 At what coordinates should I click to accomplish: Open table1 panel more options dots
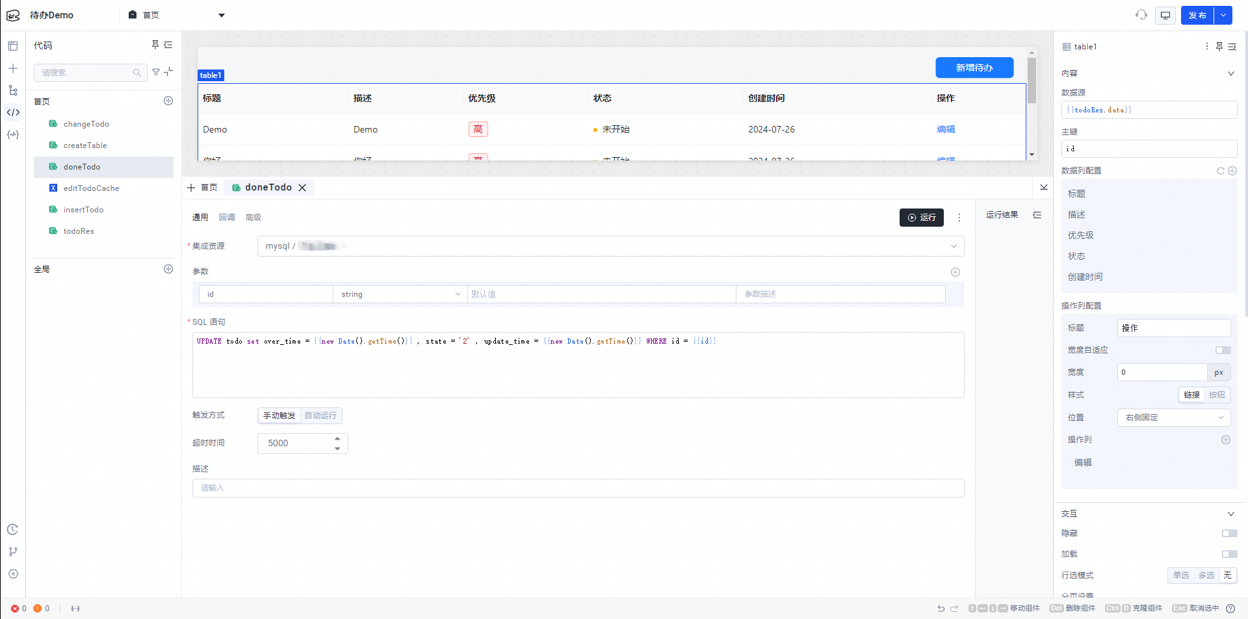[x=1207, y=46]
